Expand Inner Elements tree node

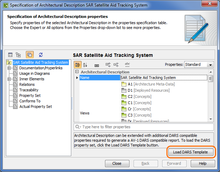coord(9,79)
